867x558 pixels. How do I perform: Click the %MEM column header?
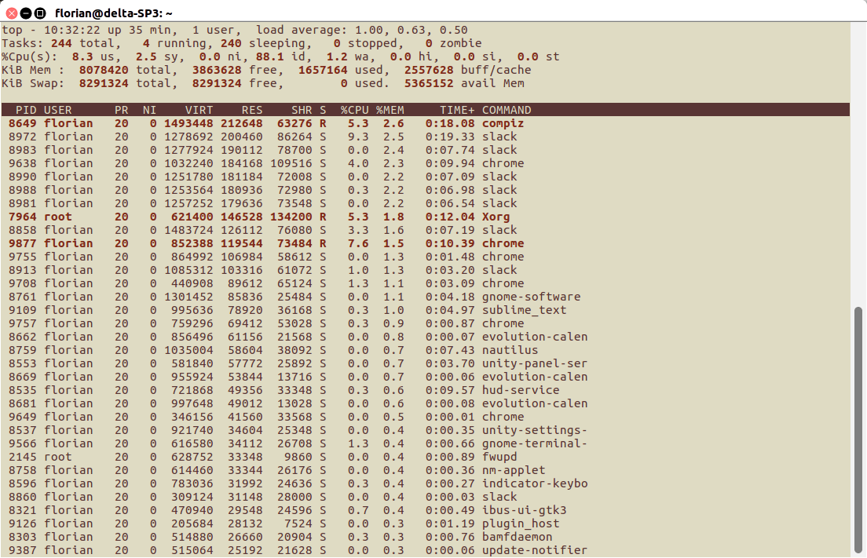tap(390, 110)
